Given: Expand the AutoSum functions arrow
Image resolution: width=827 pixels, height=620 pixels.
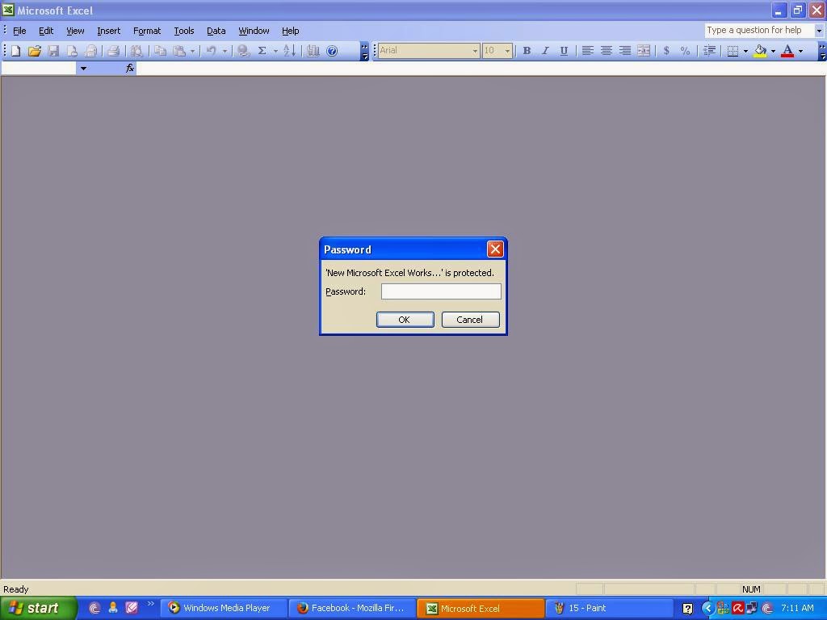Looking at the screenshot, I should (275, 51).
